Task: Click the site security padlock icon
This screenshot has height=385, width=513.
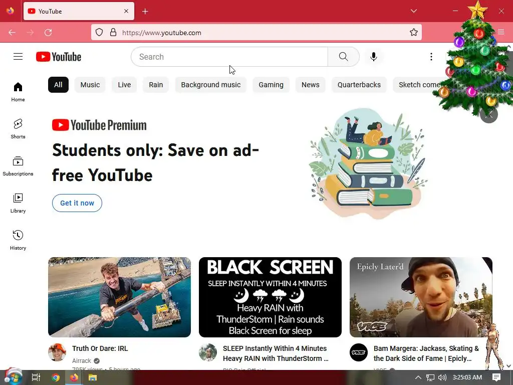Action: (113, 33)
